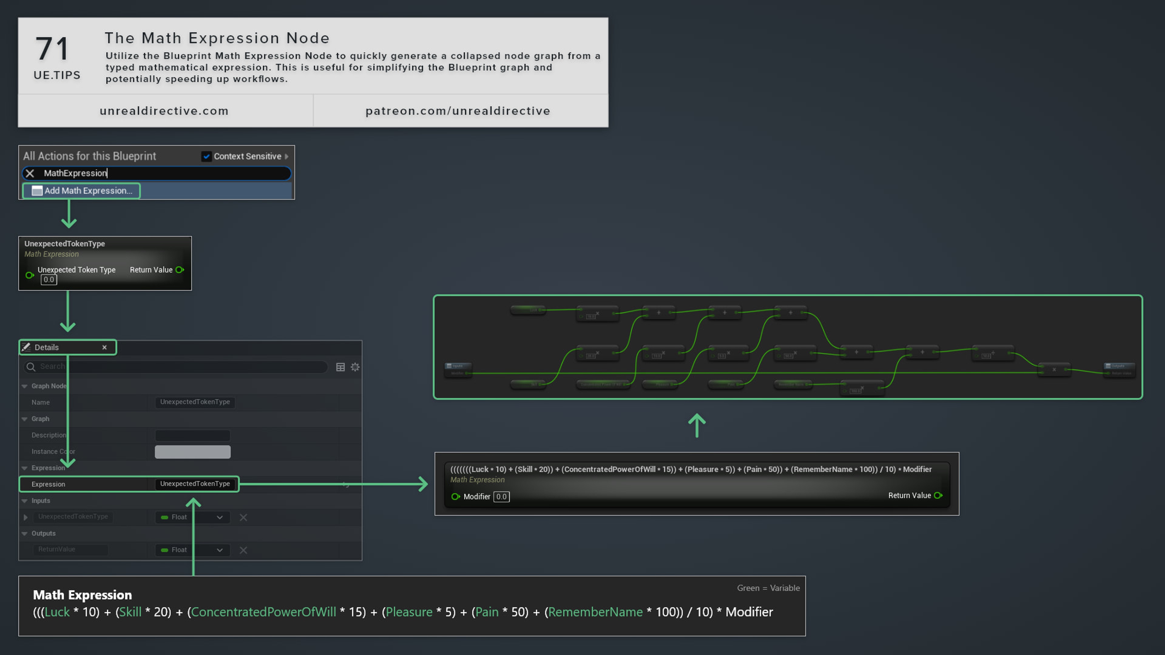This screenshot has width=1165, height=655.
Task: Select Add Math Expression from the results
Action: pyautogui.click(x=89, y=190)
